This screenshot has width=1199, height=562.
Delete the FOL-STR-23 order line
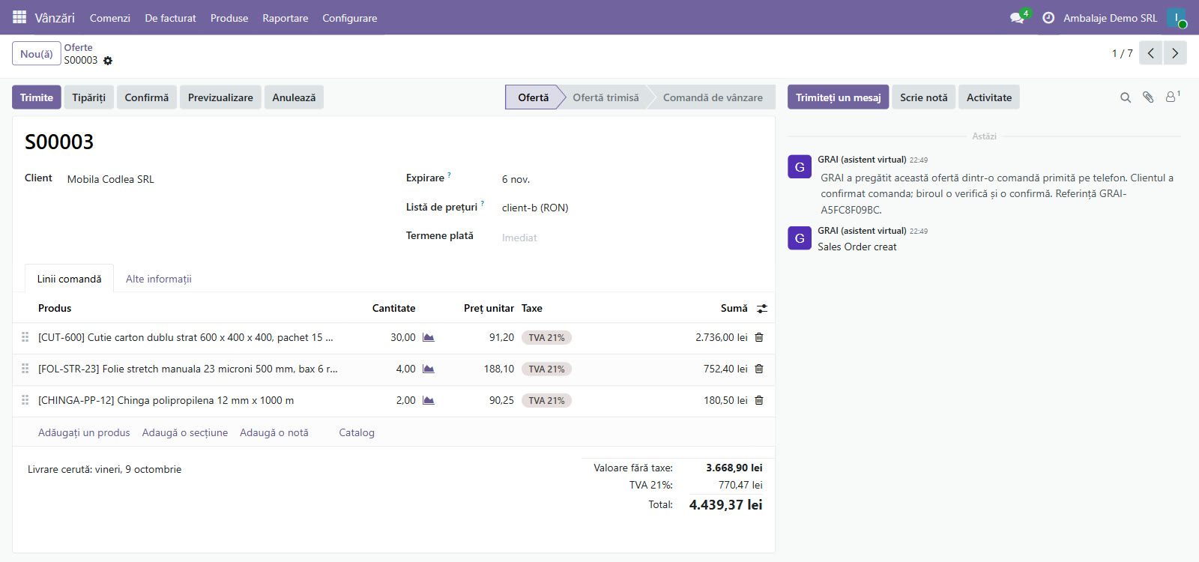[759, 369]
